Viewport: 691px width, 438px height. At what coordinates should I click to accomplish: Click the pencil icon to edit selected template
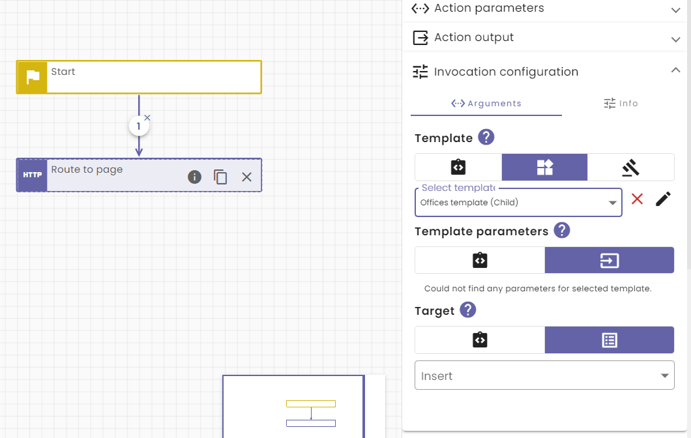(x=663, y=199)
